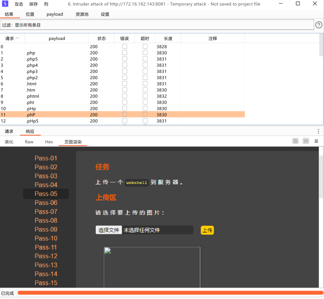Toggle the show newlines \n icon
The height and width of the screenshot is (299, 324).
(x=306, y=141)
